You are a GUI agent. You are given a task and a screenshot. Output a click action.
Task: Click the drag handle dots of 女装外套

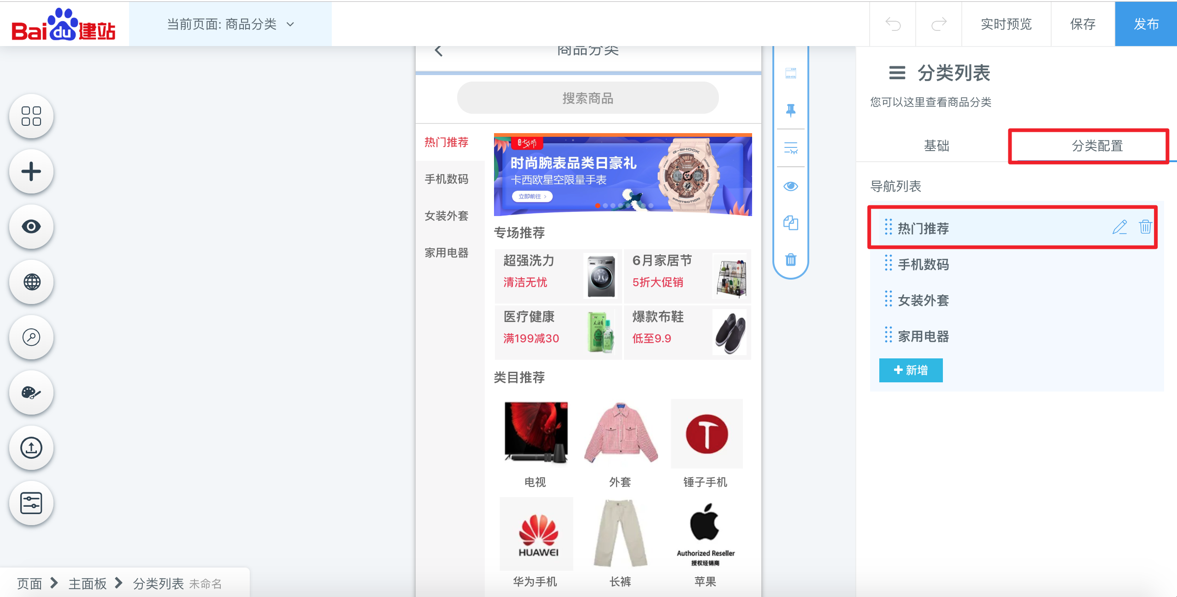point(889,299)
